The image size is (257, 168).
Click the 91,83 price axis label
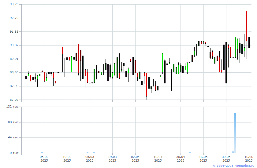[14, 31]
